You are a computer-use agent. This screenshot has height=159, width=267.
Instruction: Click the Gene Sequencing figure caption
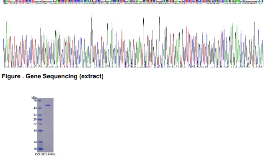(x=52, y=76)
